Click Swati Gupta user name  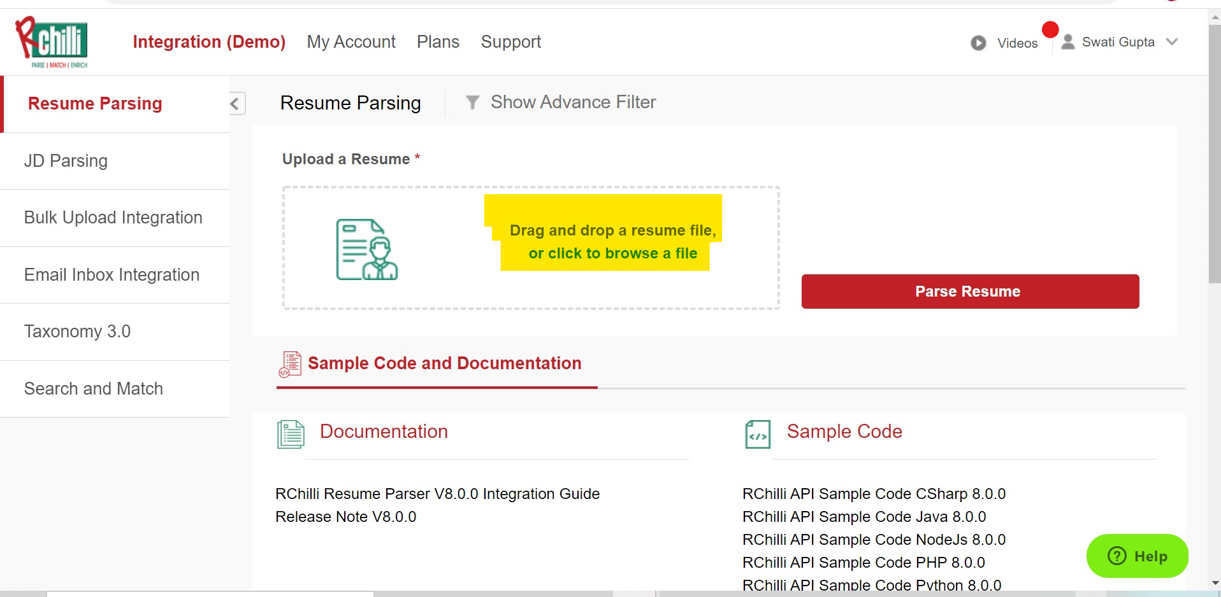point(1118,42)
